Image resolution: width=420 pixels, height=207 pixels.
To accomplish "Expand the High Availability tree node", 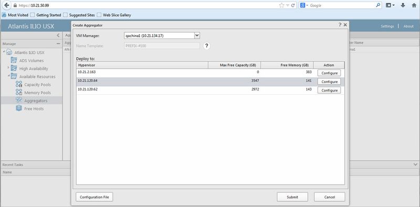I will [x=9, y=68].
